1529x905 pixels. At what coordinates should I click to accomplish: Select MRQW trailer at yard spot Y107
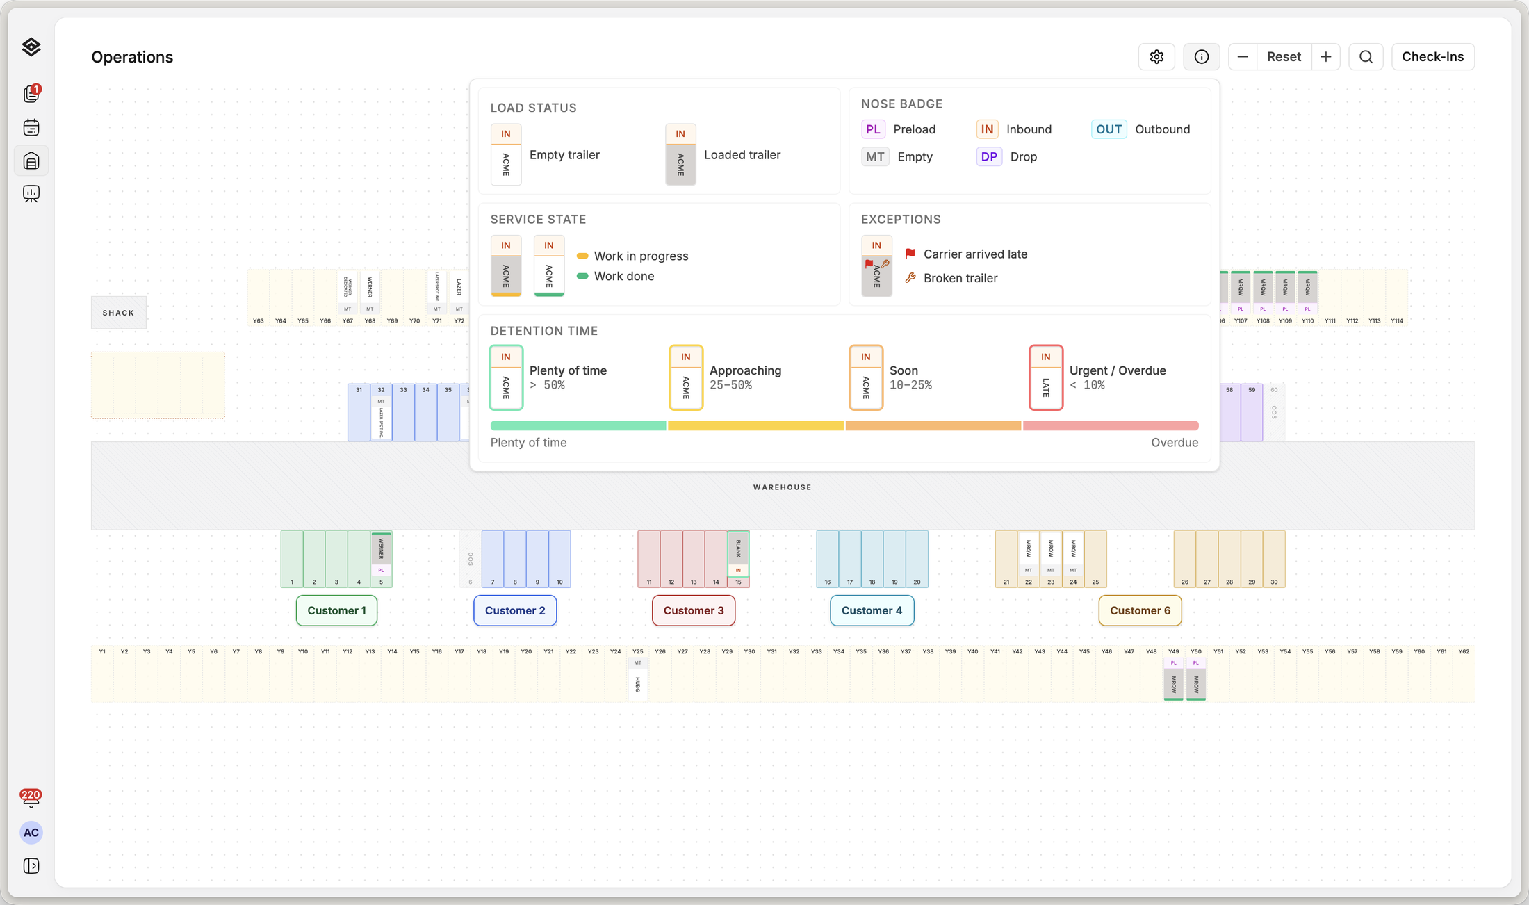coord(1241,293)
